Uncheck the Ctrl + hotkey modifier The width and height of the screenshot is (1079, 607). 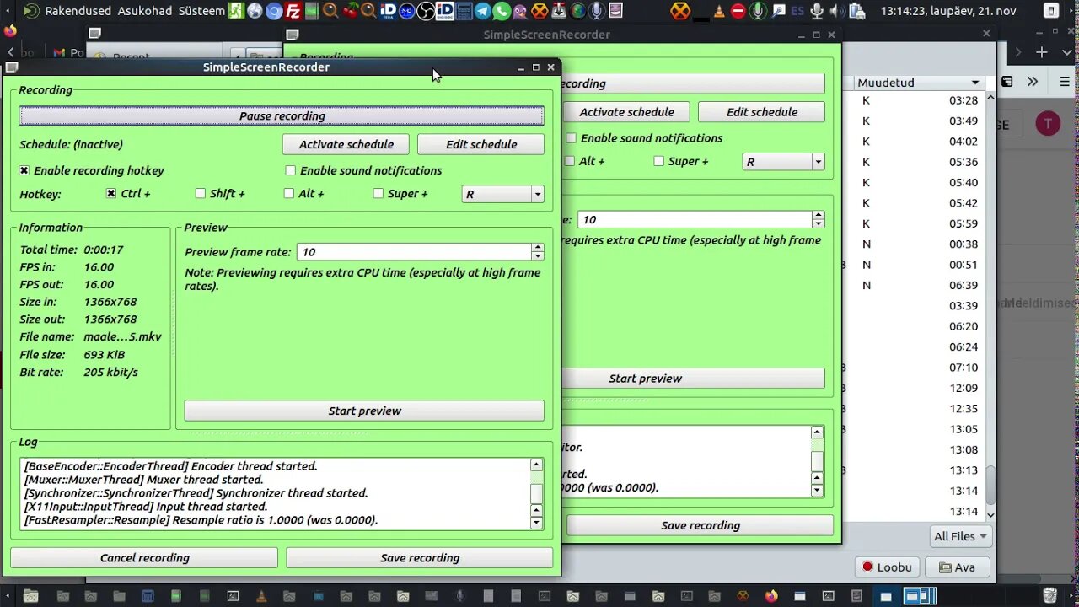[111, 194]
